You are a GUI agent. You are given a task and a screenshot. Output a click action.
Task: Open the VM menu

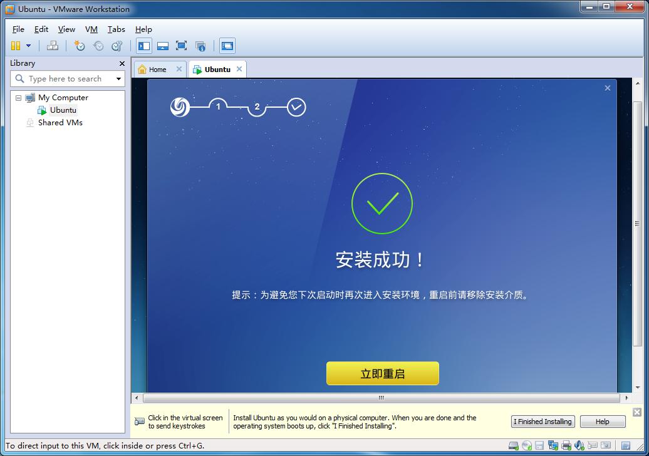[91, 29]
